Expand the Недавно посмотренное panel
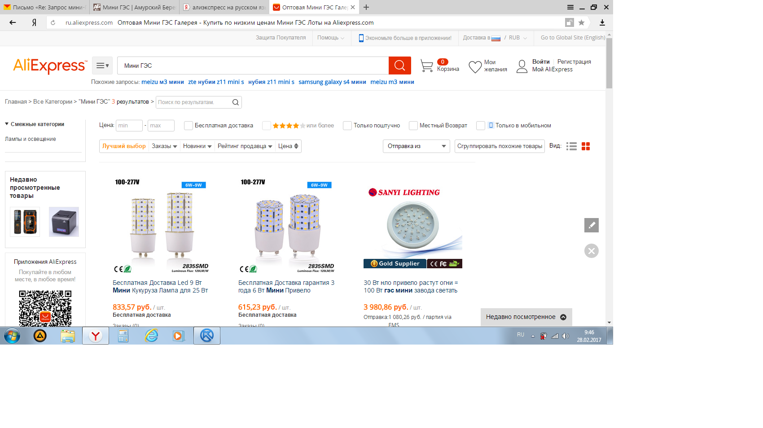This screenshot has width=763, height=428. click(x=526, y=317)
